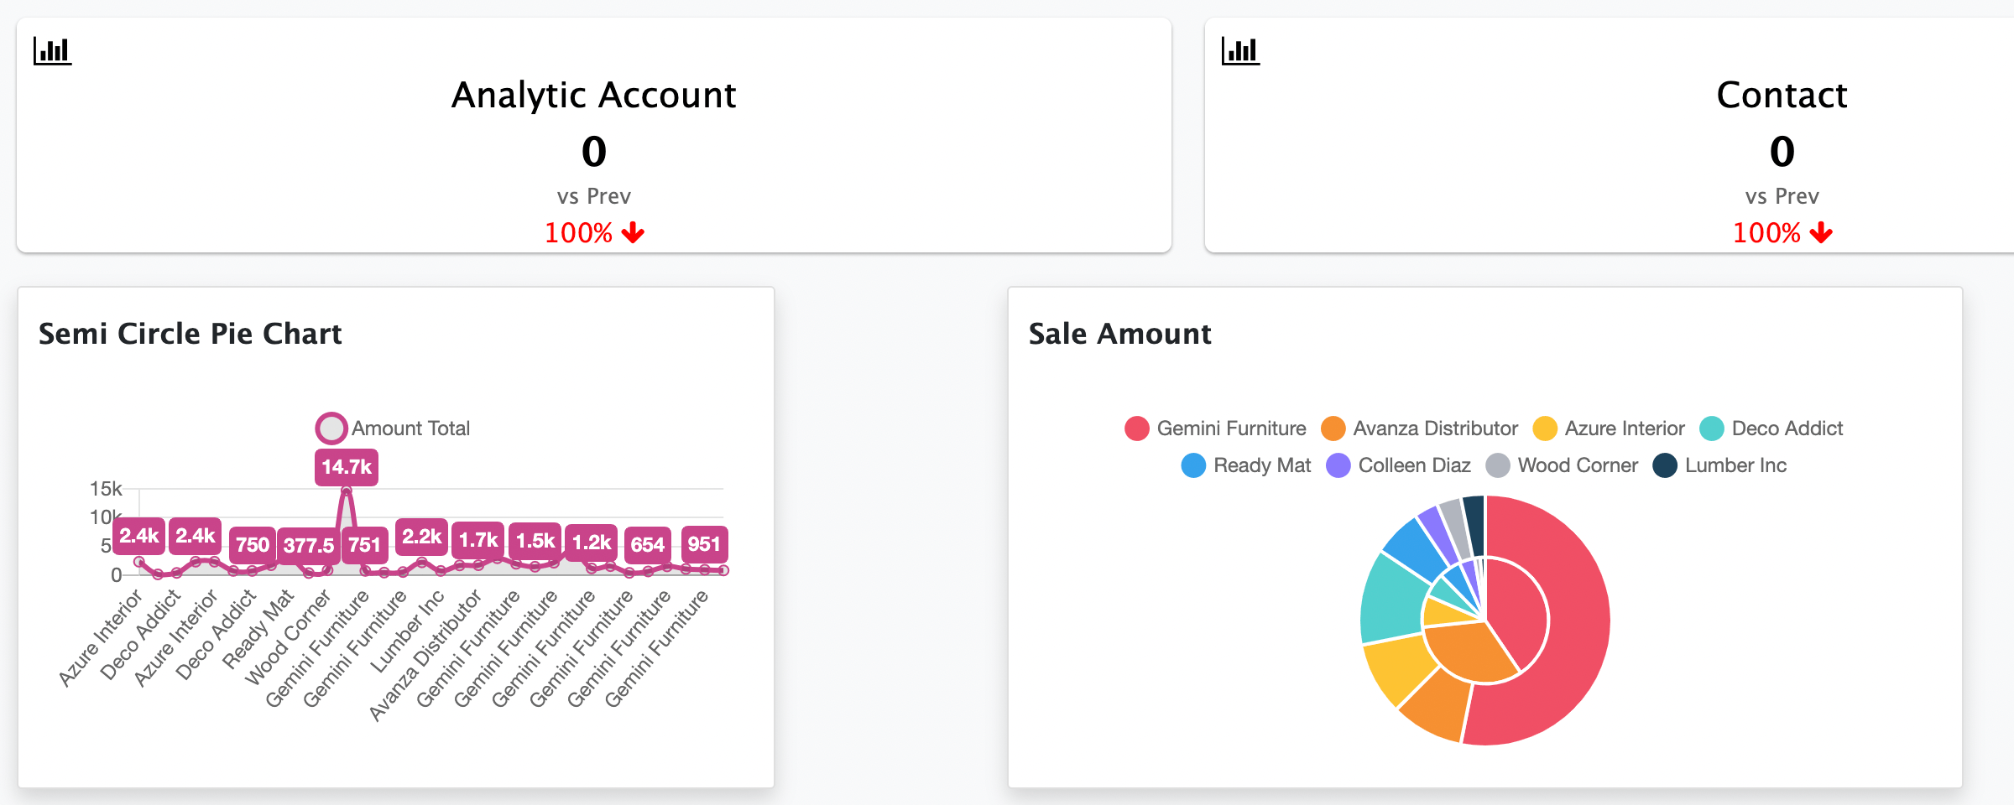2014x805 pixels.
Task: Click the Analytic Account bar chart icon
Action: pos(52,51)
